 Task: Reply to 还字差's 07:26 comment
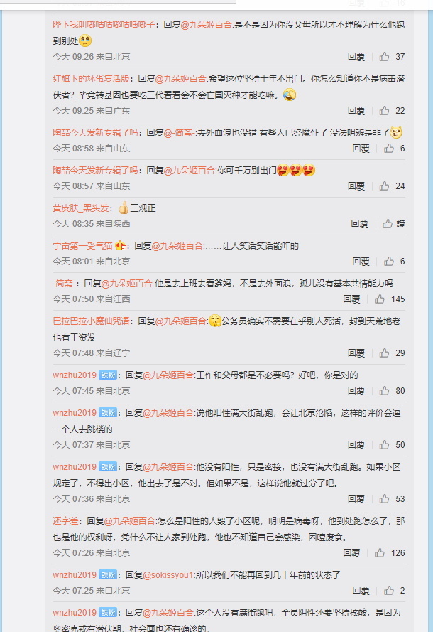point(351,553)
